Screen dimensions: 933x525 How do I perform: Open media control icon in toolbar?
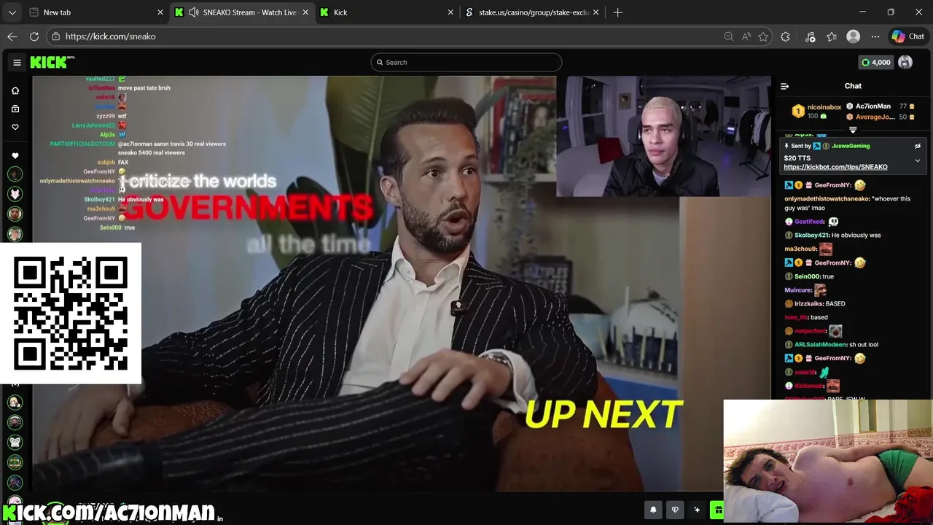(810, 36)
